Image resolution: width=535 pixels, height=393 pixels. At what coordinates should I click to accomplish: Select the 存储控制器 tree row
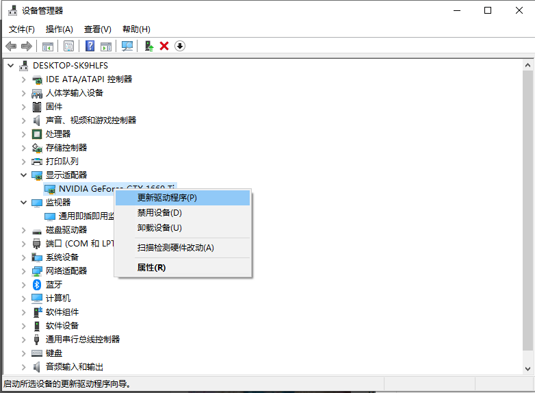click(66, 148)
